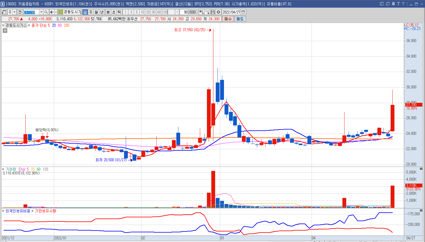Click the 기관보유수량 indicator label

click(x=46, y=211)
